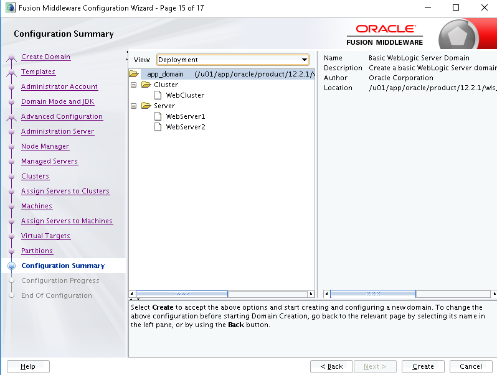Select WebCluster in the tree

[x=185, y=95]
